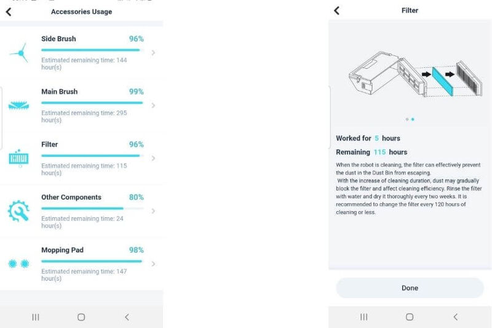Switch to the first diagram page dot
The height and width of the screenshot is (328, 492).
(407, 119)
